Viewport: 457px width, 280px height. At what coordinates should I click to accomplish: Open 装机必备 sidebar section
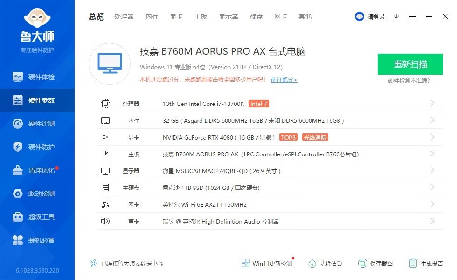(37, 240)
